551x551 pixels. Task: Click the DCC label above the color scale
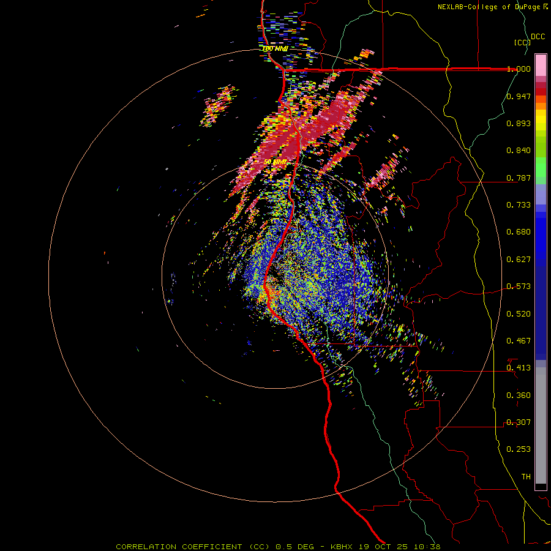point(538,37)
